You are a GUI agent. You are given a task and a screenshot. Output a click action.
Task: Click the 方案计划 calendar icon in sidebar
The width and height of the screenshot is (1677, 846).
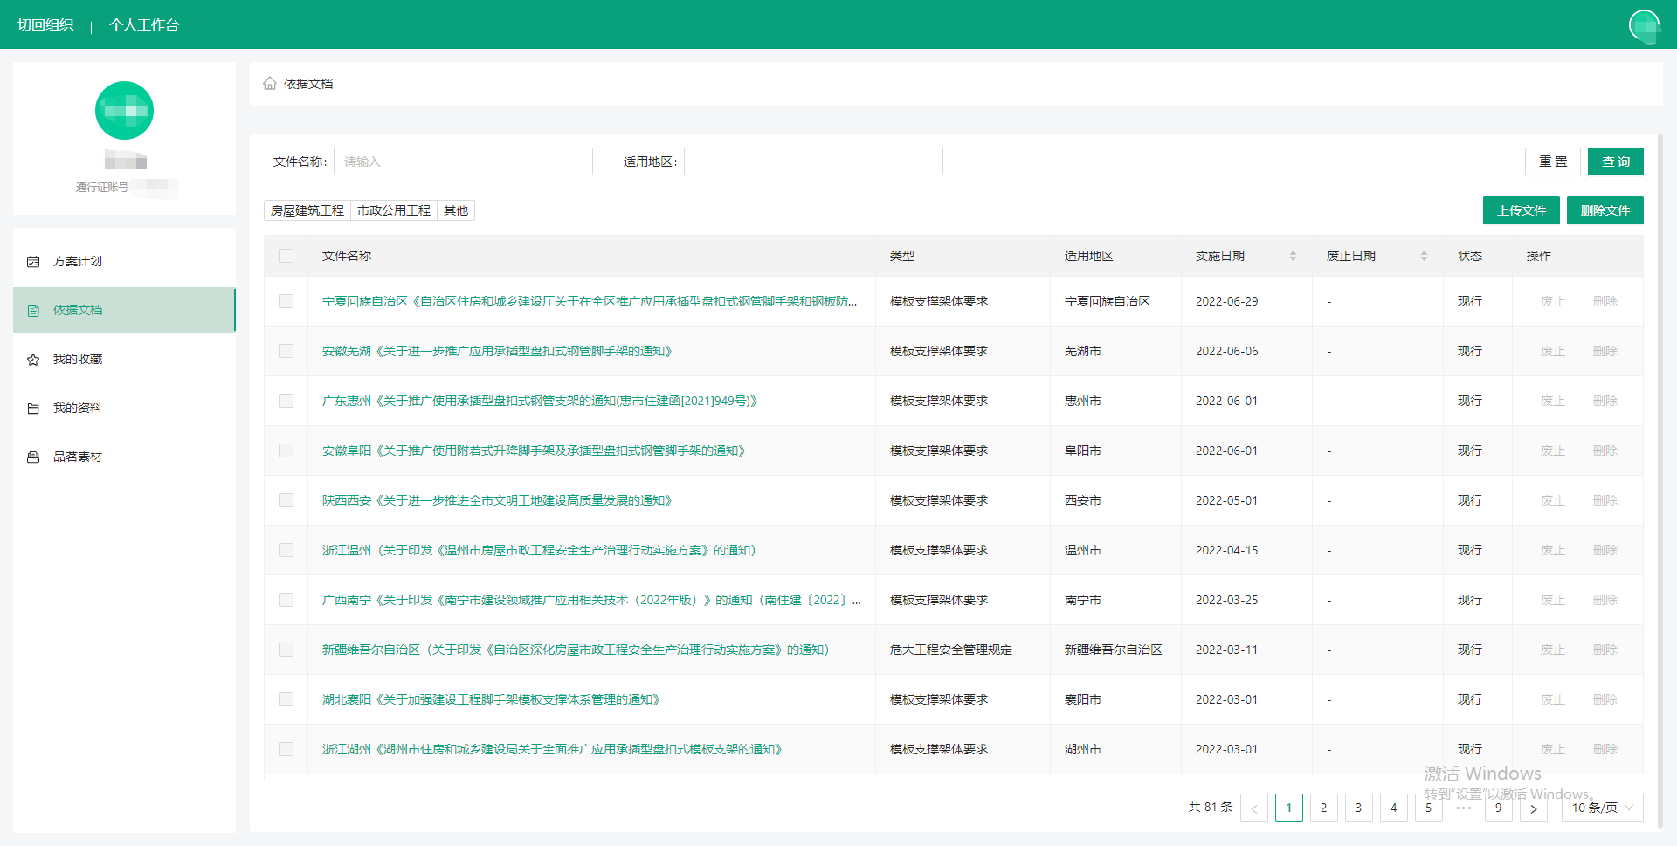tap(33, 262)
